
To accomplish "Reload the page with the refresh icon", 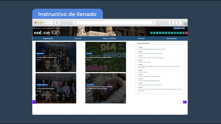I will [x=153, y=22].
